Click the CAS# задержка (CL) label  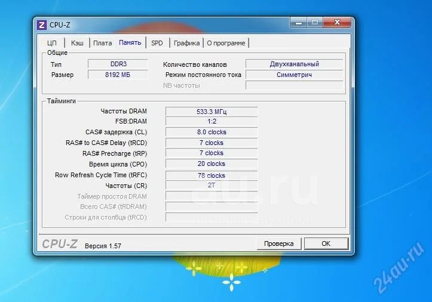pos(117,132)
